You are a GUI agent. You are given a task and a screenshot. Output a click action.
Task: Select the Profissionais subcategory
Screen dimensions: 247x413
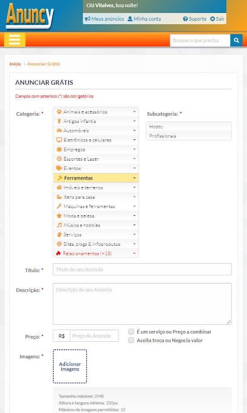(x=189, y=136)
